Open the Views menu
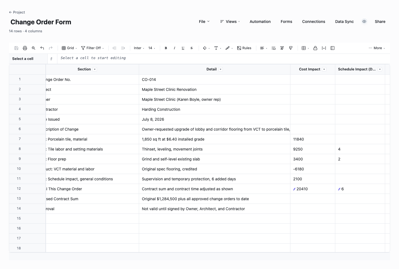 coord(230,22)
